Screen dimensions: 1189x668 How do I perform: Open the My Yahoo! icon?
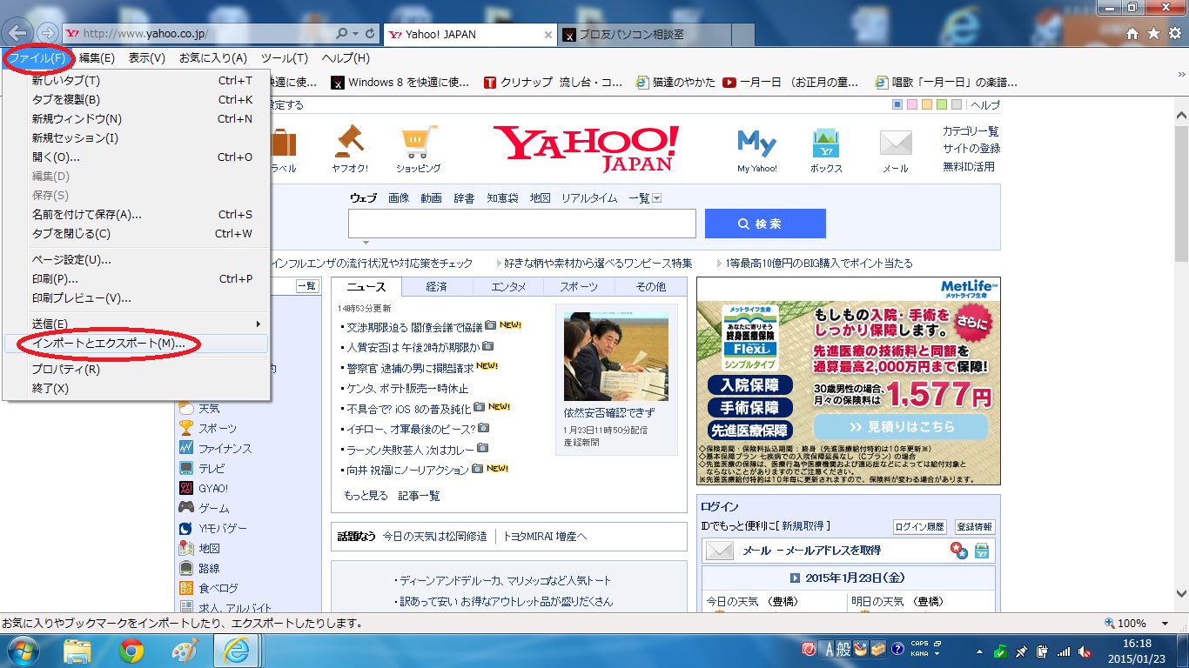pos(756,144)
